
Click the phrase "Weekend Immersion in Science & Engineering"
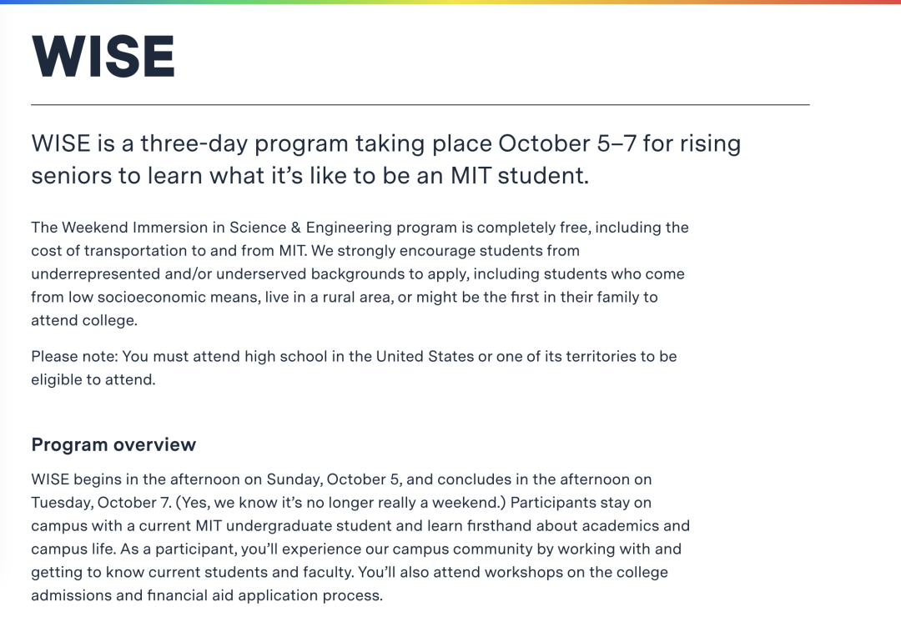point(226,228)
